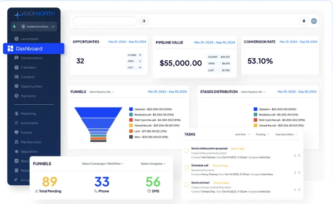Click the Calendars icon in sidebar
Image resolution: width=334 pixels, height=204 pixels.
point(16,67)
